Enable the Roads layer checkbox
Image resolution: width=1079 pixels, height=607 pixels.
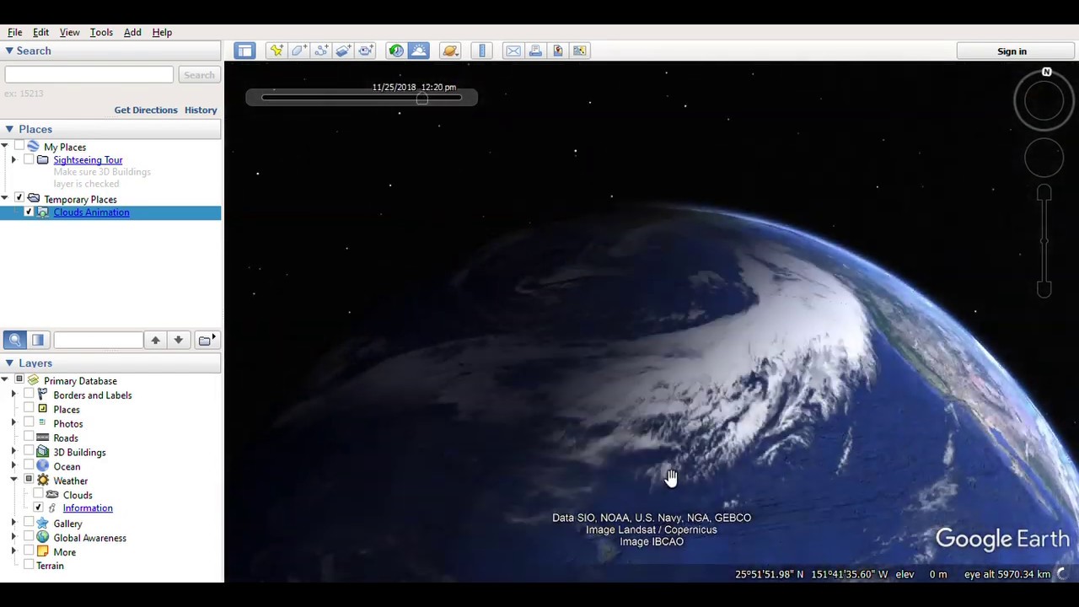(29, 438)
